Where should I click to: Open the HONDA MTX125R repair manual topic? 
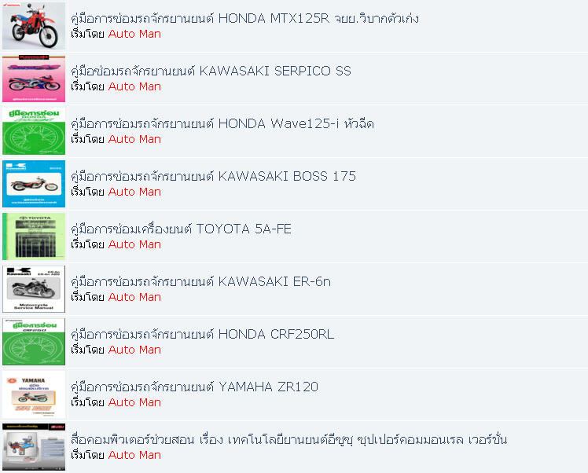(x=245, y=18)
